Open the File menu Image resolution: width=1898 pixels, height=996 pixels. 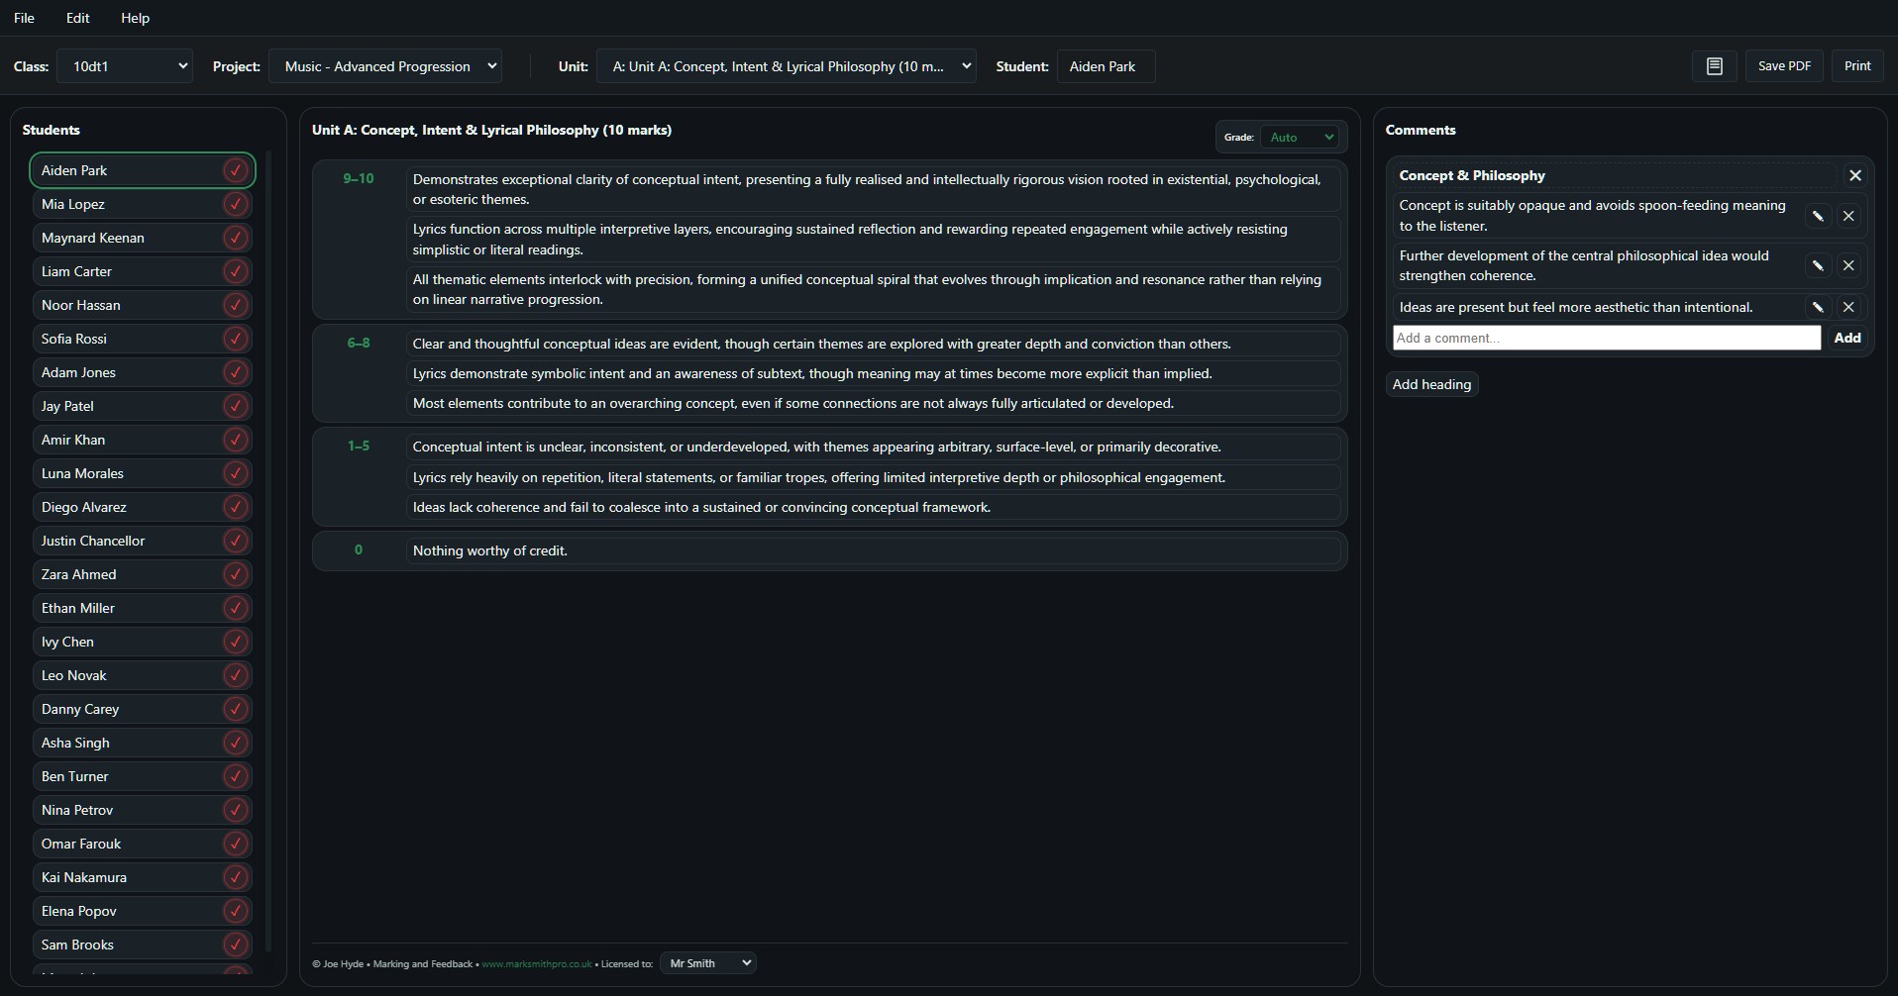(23, 18)
